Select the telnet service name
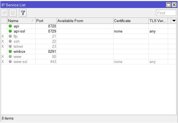 click(x=18, y=46)
